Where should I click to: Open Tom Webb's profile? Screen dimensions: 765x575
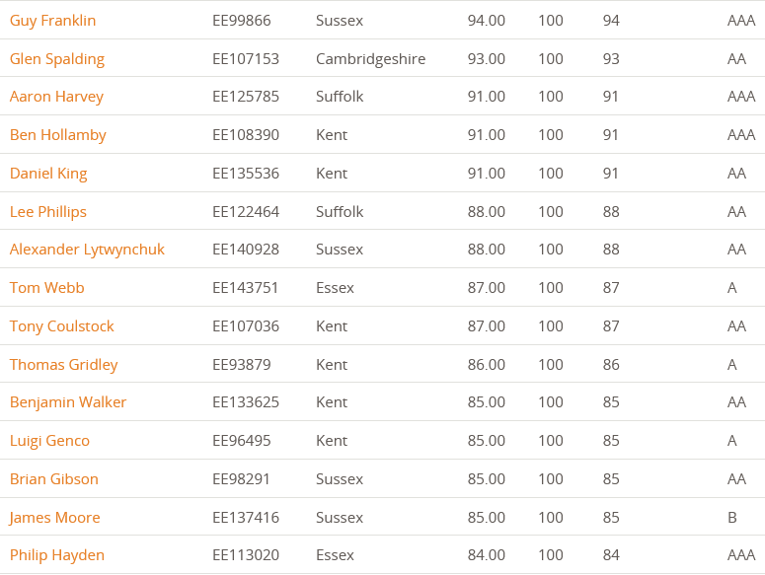47,288
